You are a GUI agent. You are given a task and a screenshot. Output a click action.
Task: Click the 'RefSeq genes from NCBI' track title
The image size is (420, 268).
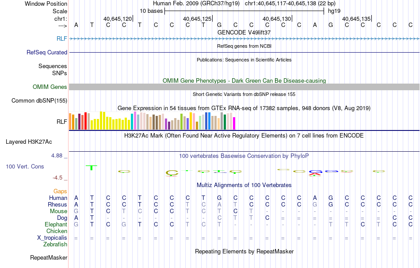point(244,46)
